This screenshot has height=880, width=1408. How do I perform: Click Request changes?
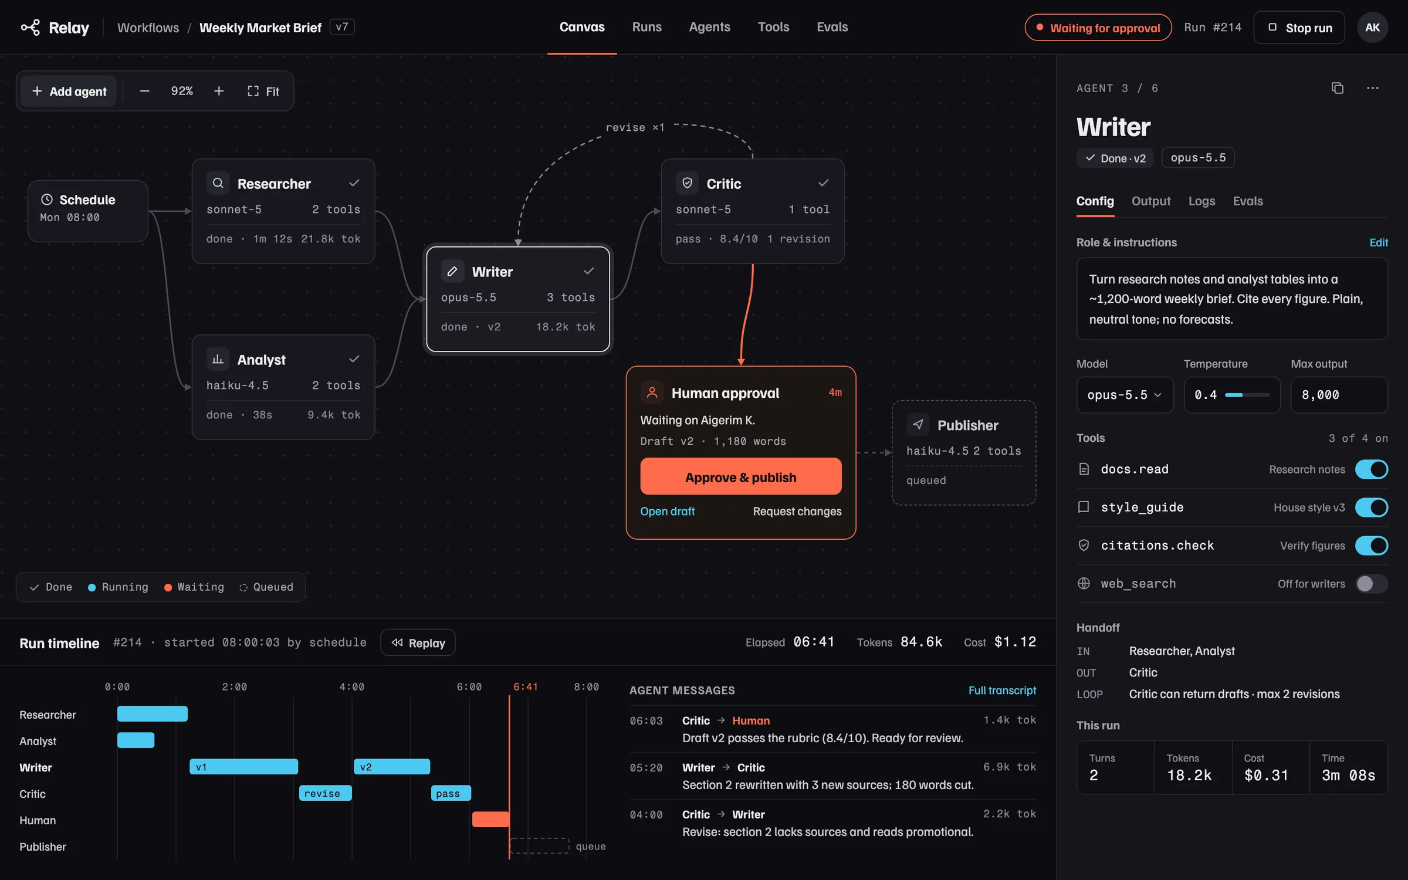pos(797,511)
